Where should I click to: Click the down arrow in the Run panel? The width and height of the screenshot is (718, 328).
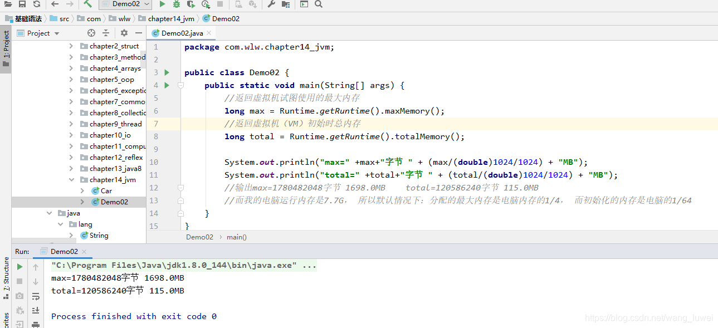coord(36,281)
